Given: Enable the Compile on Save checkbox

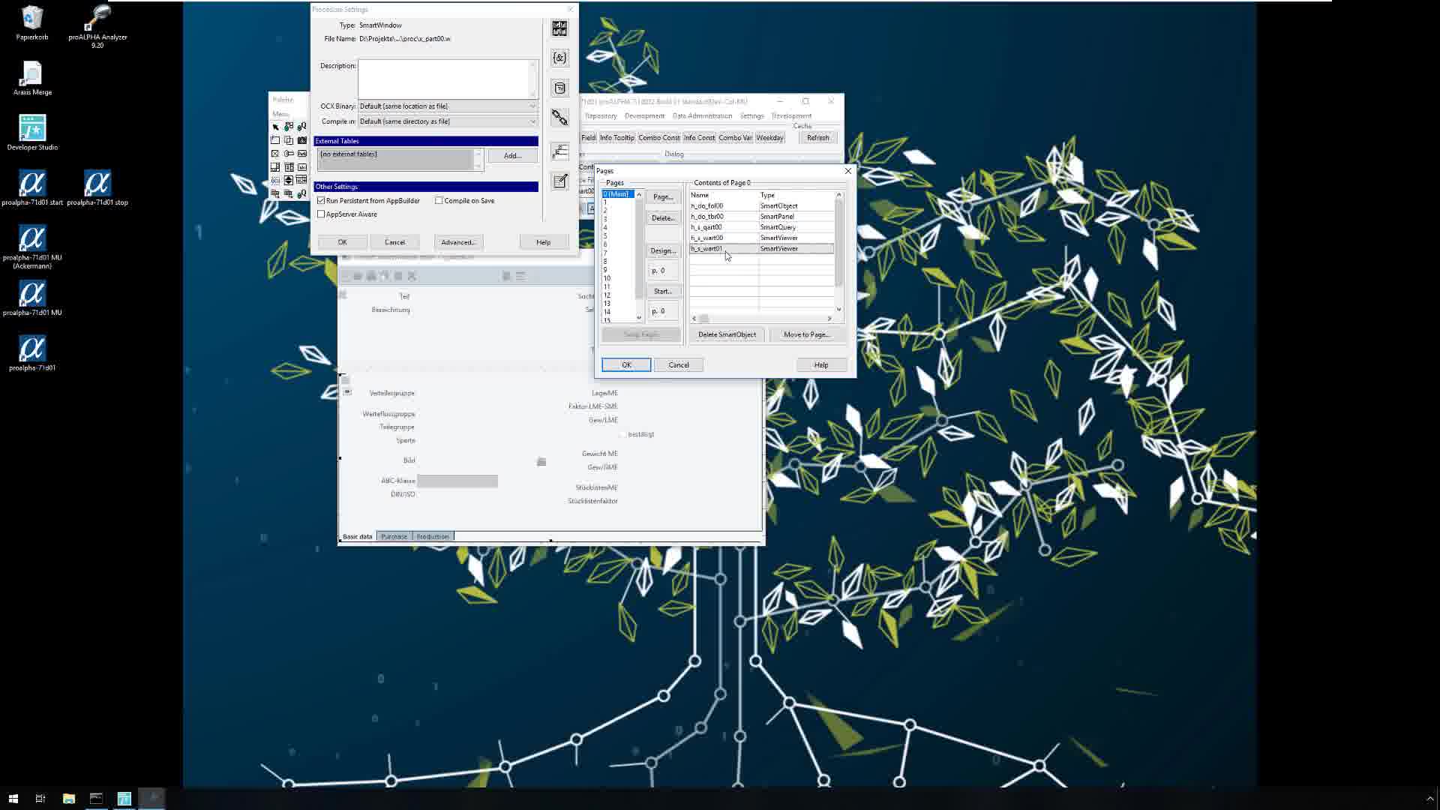Looking at the screenshot, I should pyautogui.click(x=439, y=201).
